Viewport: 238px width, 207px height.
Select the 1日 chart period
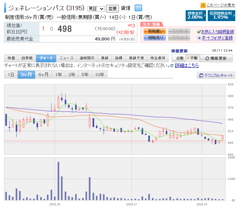click(x=11, y=75)
